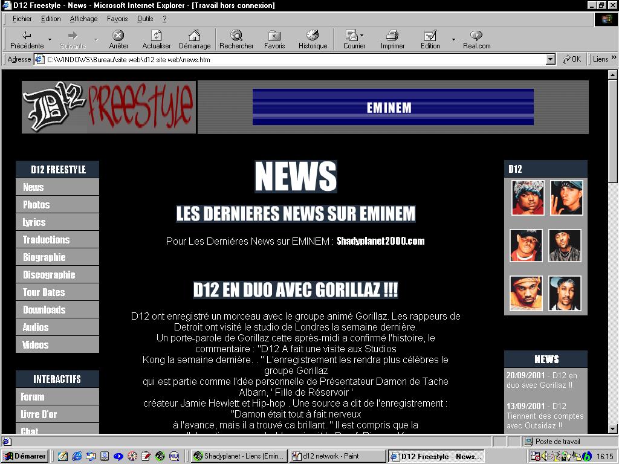Image resolution: width=619 pixels, height=464 pixels.
Task: Click the volume speaker tray icon
Action: tap(545, 456)
